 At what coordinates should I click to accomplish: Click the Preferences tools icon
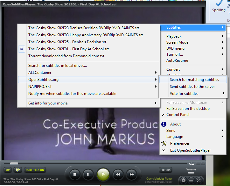164,143
